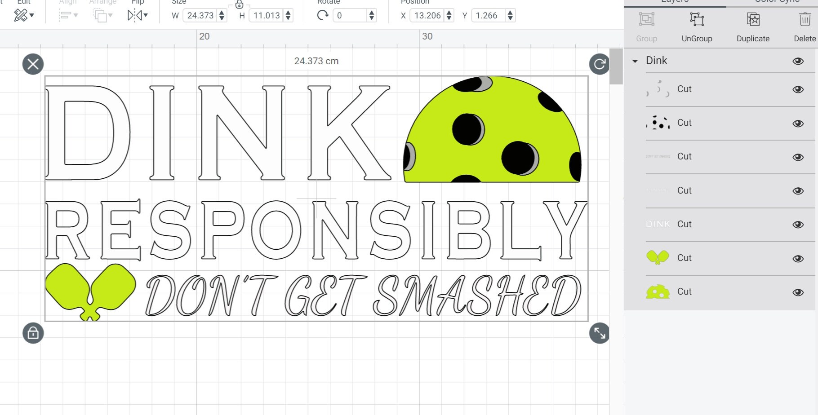Screen dimensions: 818x415
Task: Toggle the size aspect ratio lock
Action: [239, 5]
